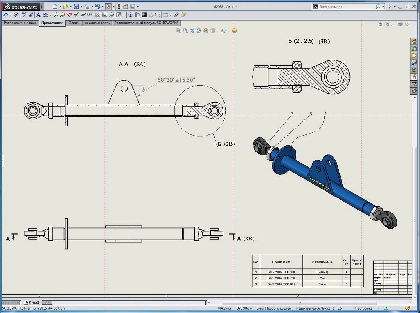Click the Zoom to Fit magnifier
The width and height of the screenshot is (420, 313).
click(178, 31)
